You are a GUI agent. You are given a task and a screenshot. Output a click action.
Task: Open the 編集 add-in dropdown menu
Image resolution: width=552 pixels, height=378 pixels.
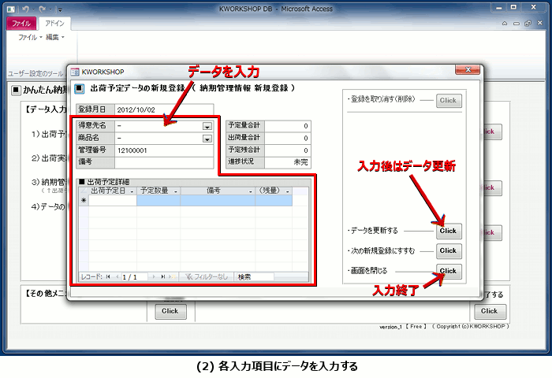pos(55,37)
